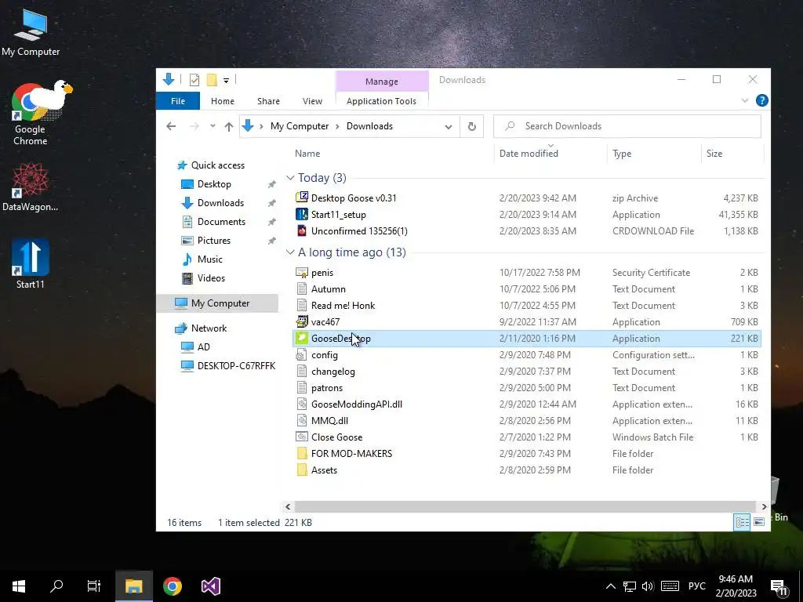Select the Read me! Honk file
803x602 pixels.
tap(343, 306)
